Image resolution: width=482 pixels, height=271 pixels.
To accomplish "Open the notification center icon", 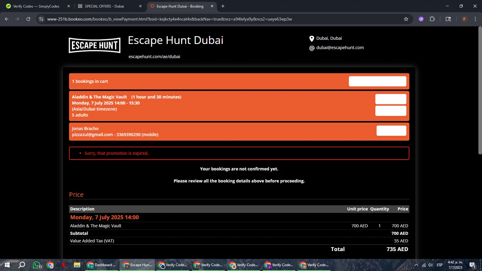I will point(473,265).
